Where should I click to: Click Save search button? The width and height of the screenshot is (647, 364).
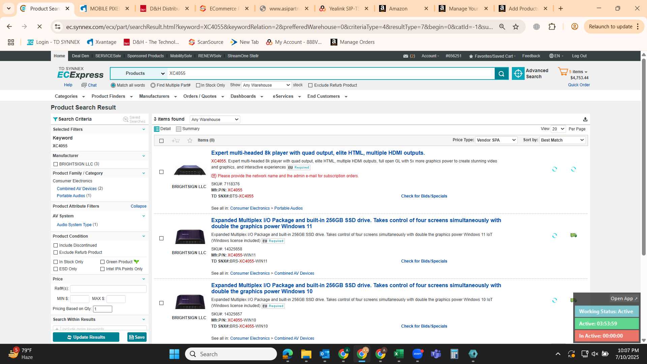137,337
